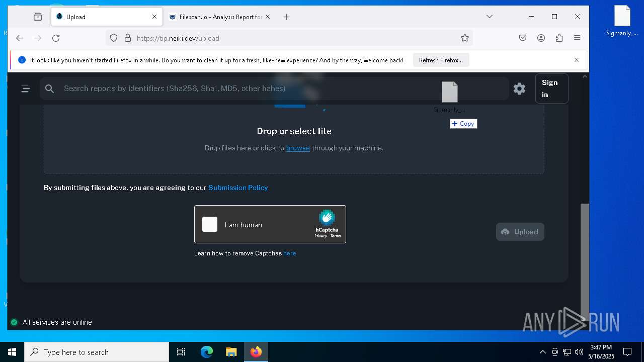The height and width of the screenshot is (362, 644).
Task: Click the tracking protection shield icon
Action: click(114, 38)
